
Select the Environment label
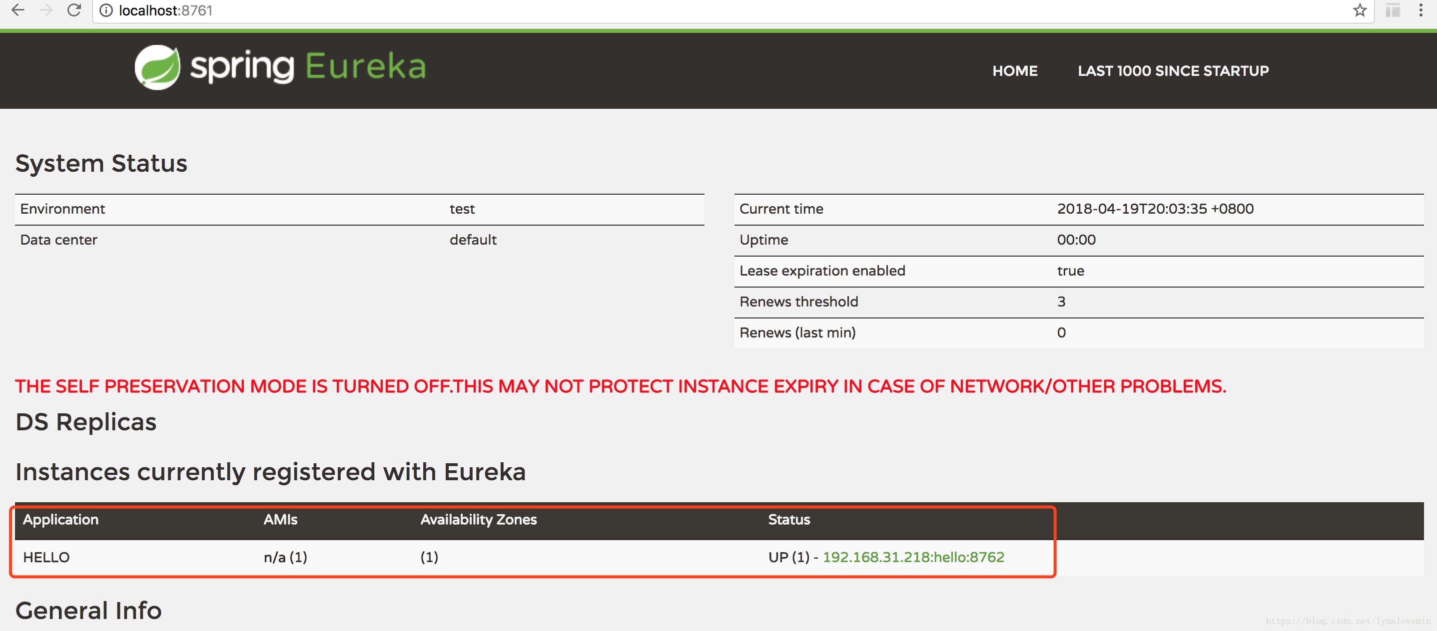pyautogui.click(x=62, y=209)
